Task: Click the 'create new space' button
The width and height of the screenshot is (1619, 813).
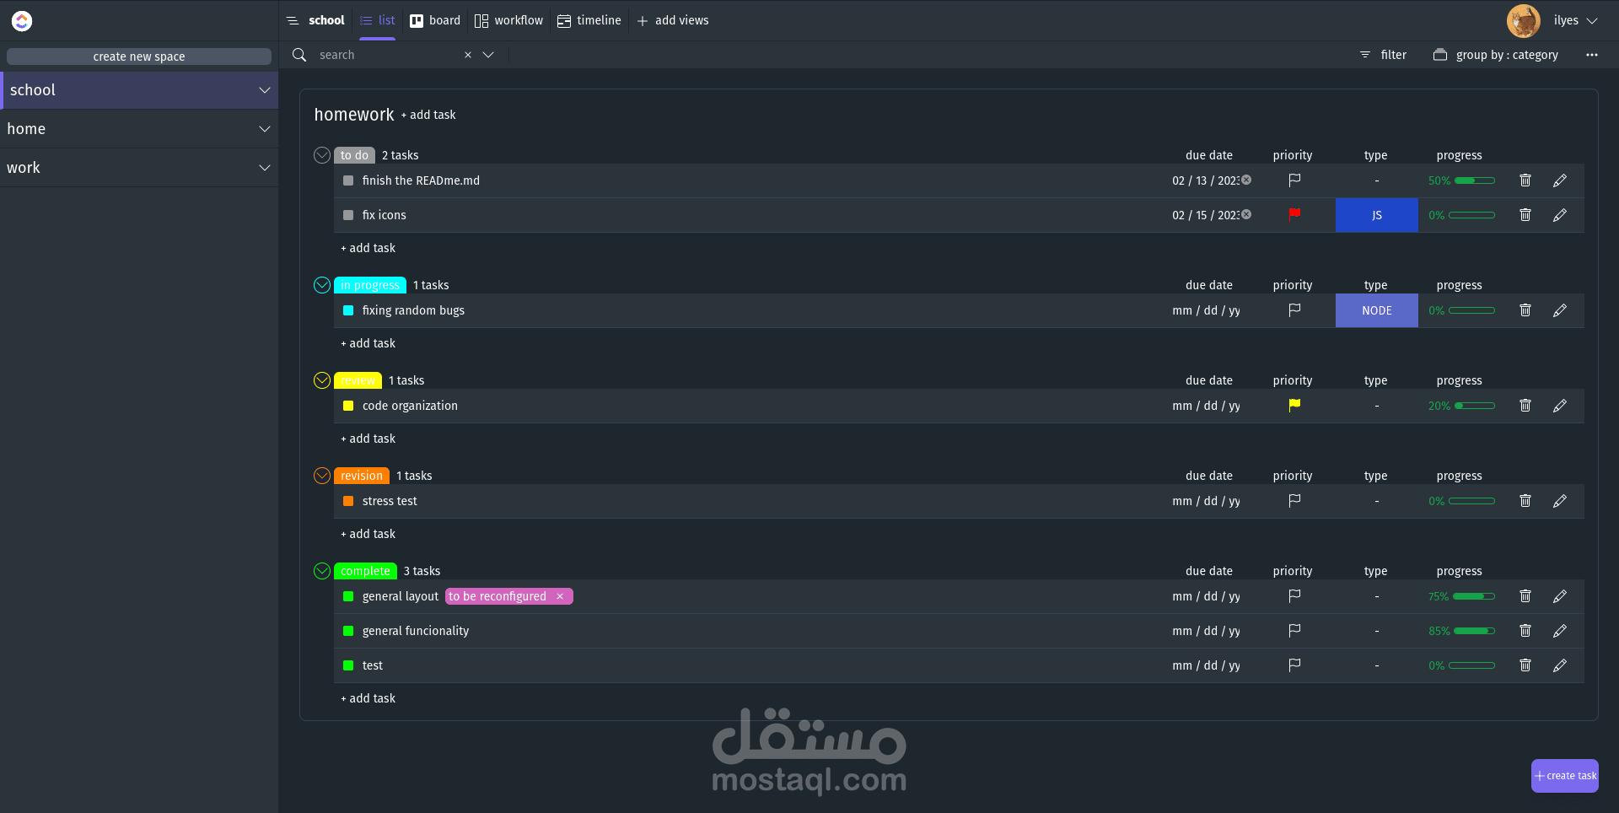Action: click(x=139, y=57)
